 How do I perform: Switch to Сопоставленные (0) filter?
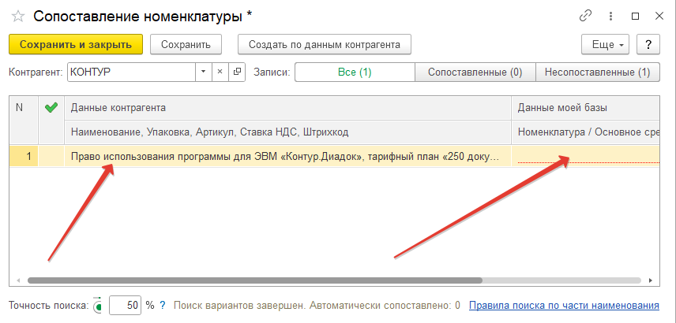[x=475, y=72]
